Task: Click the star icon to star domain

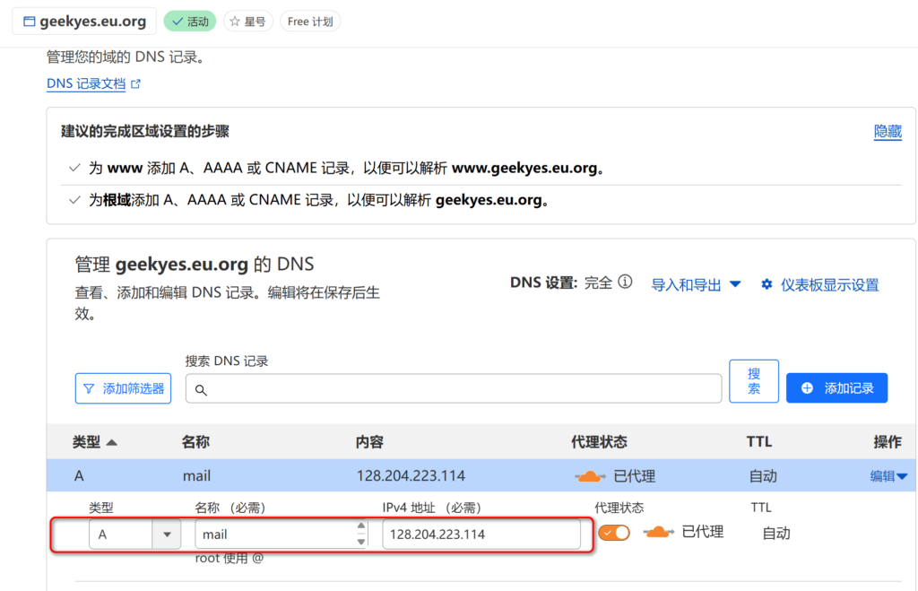Action: coord(235,22)
